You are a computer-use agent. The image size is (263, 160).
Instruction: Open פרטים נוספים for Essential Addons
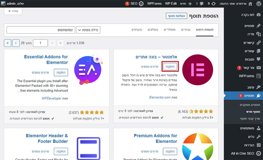pos(40,73)
